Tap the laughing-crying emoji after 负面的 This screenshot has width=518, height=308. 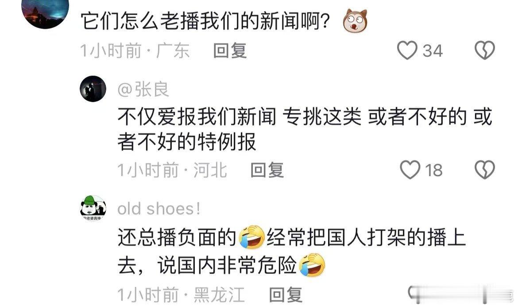coord(251,237)
